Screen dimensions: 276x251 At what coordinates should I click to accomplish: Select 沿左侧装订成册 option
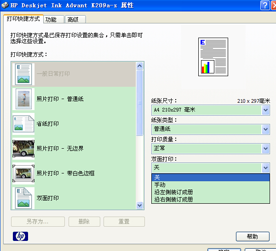pyautogui.click(x=173, y=192)
